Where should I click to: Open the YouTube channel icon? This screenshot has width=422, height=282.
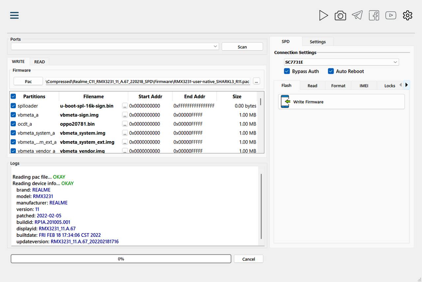[x=391, y=15]
